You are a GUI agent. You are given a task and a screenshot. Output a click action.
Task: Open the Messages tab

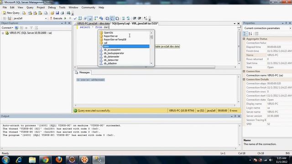click(83, 72)
